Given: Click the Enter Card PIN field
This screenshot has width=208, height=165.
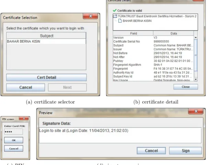Looking at the screenshot, I should tap(13, 132).
